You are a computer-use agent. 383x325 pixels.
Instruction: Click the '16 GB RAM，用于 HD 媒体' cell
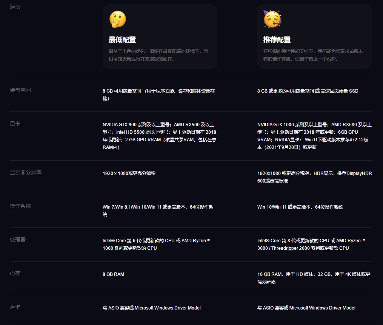coord(314,278)
